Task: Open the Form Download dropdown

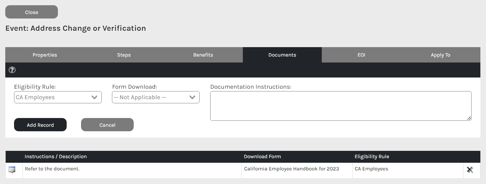Action: tap(156, 97)
